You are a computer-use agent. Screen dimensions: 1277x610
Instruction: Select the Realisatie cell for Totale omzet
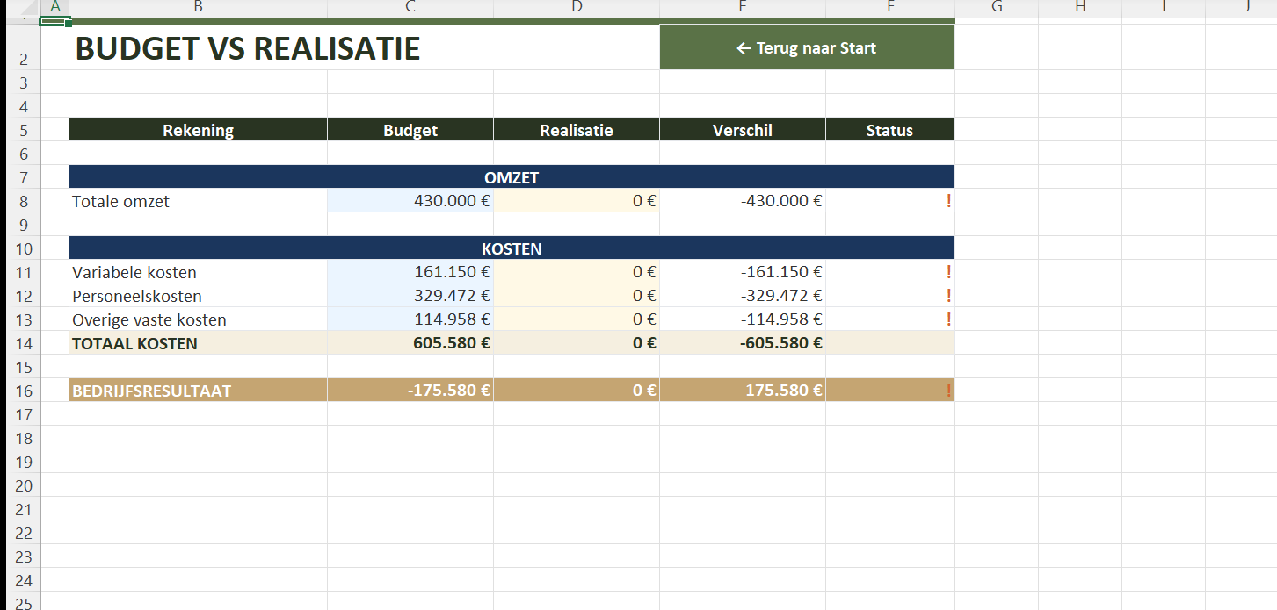click(577, 201)
